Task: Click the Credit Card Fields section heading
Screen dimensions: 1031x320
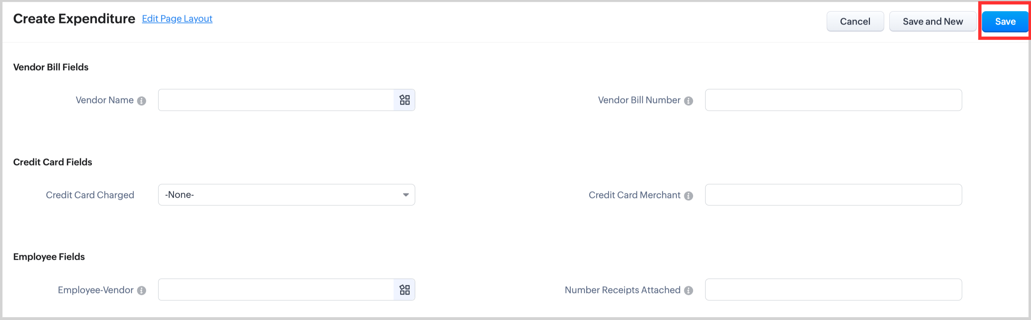Action: pyautogui.click(x=52, y=162)
